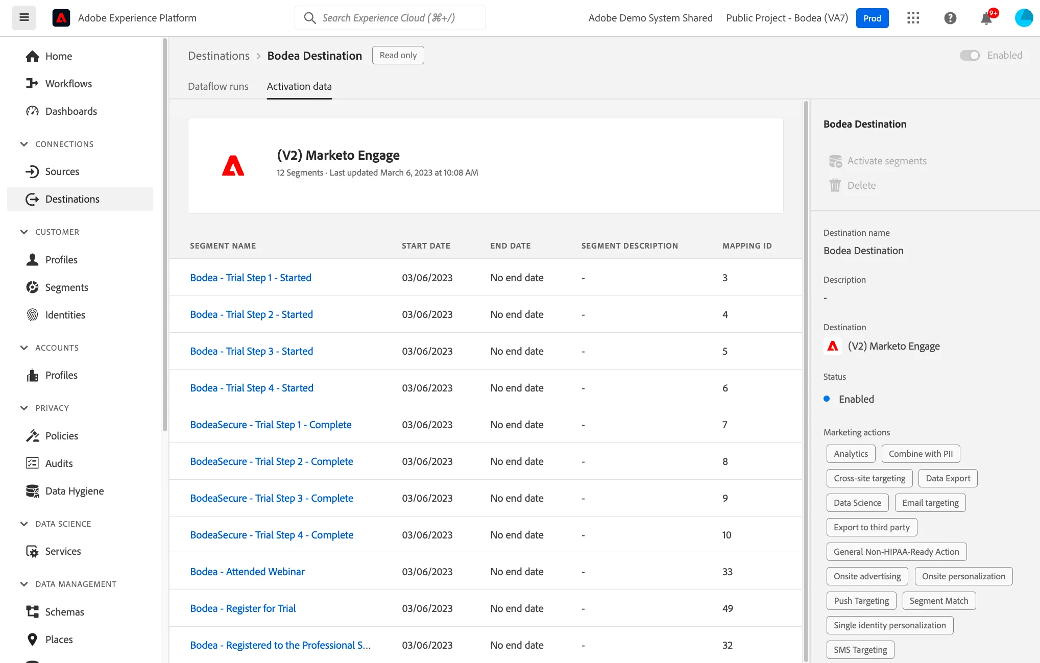Focus the Search Experience Cloud field
Screen dimensions: 1040x663
390,18
